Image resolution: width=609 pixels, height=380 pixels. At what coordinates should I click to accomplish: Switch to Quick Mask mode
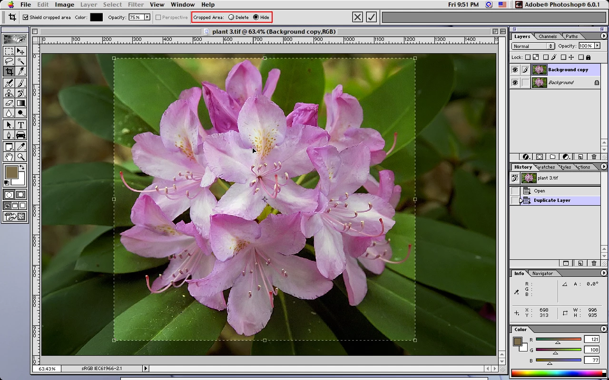20,195
